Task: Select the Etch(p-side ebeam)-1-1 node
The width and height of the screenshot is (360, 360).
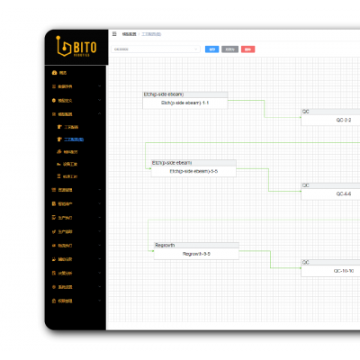Action: coord(185,100)
